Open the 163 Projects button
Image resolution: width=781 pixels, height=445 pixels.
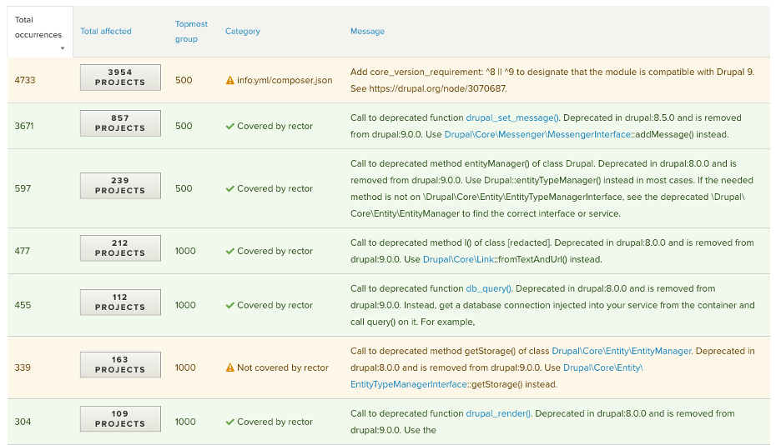point(120,365)
